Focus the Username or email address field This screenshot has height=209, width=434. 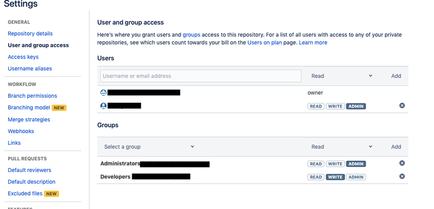(x=201, y=76)
